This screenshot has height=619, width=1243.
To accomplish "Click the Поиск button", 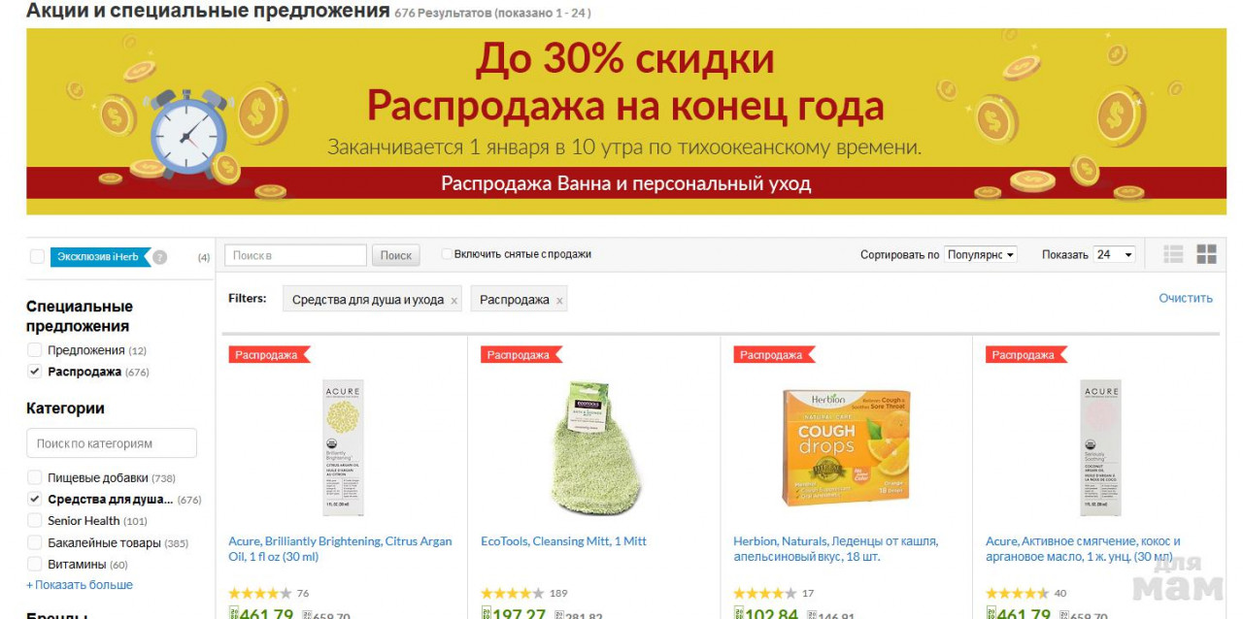I will tap(396, 255).
